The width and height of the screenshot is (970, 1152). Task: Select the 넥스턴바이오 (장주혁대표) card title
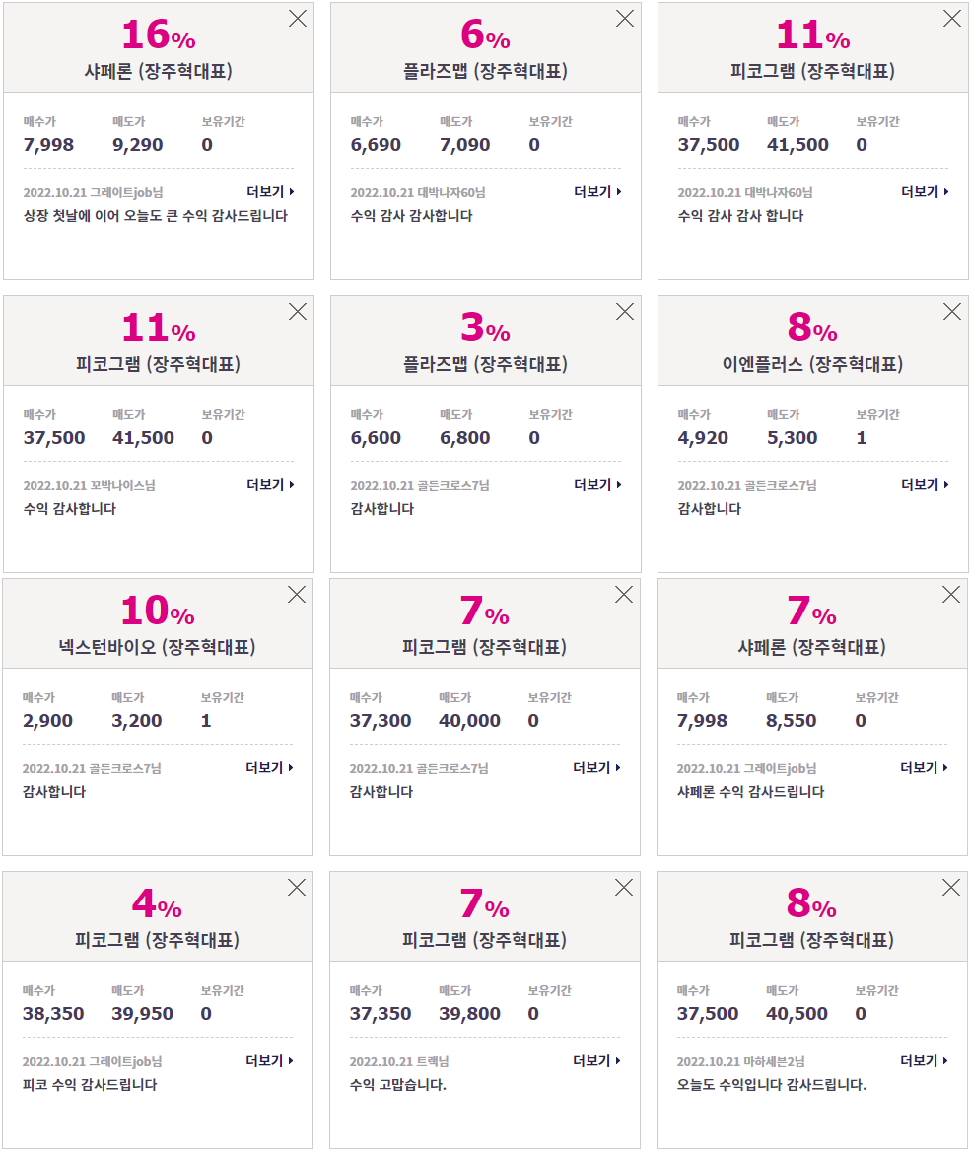pyautogui.click(x=157, y=647)
